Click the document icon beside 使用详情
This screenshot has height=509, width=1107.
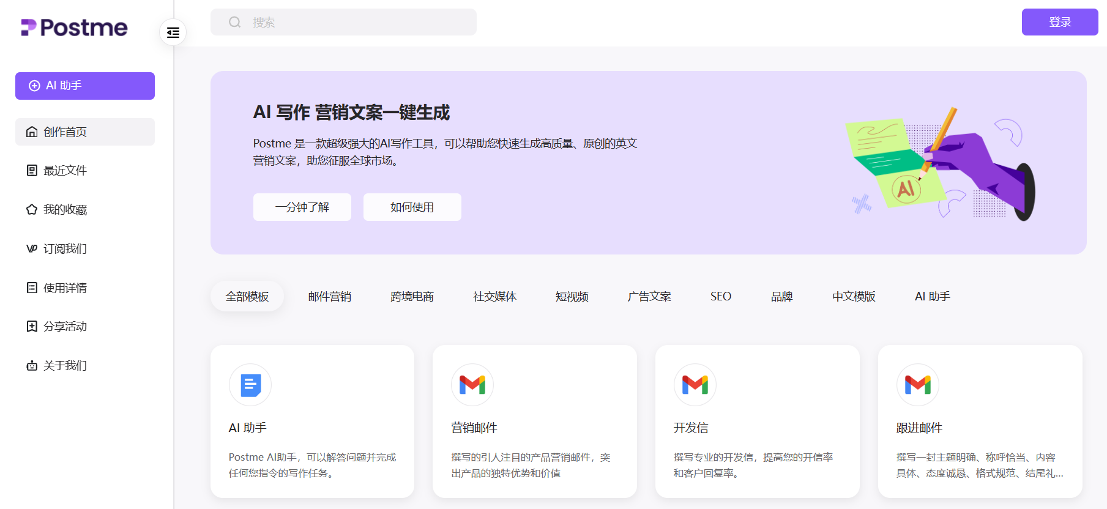pyautogui.click(x=32, y=288)
